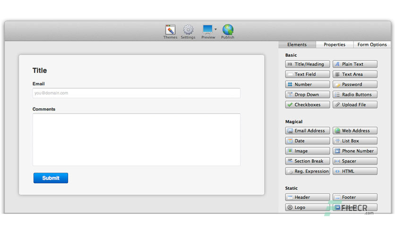Insert an HTML element
The height and width of the screenshot is (228, 395).
(355, 171)
